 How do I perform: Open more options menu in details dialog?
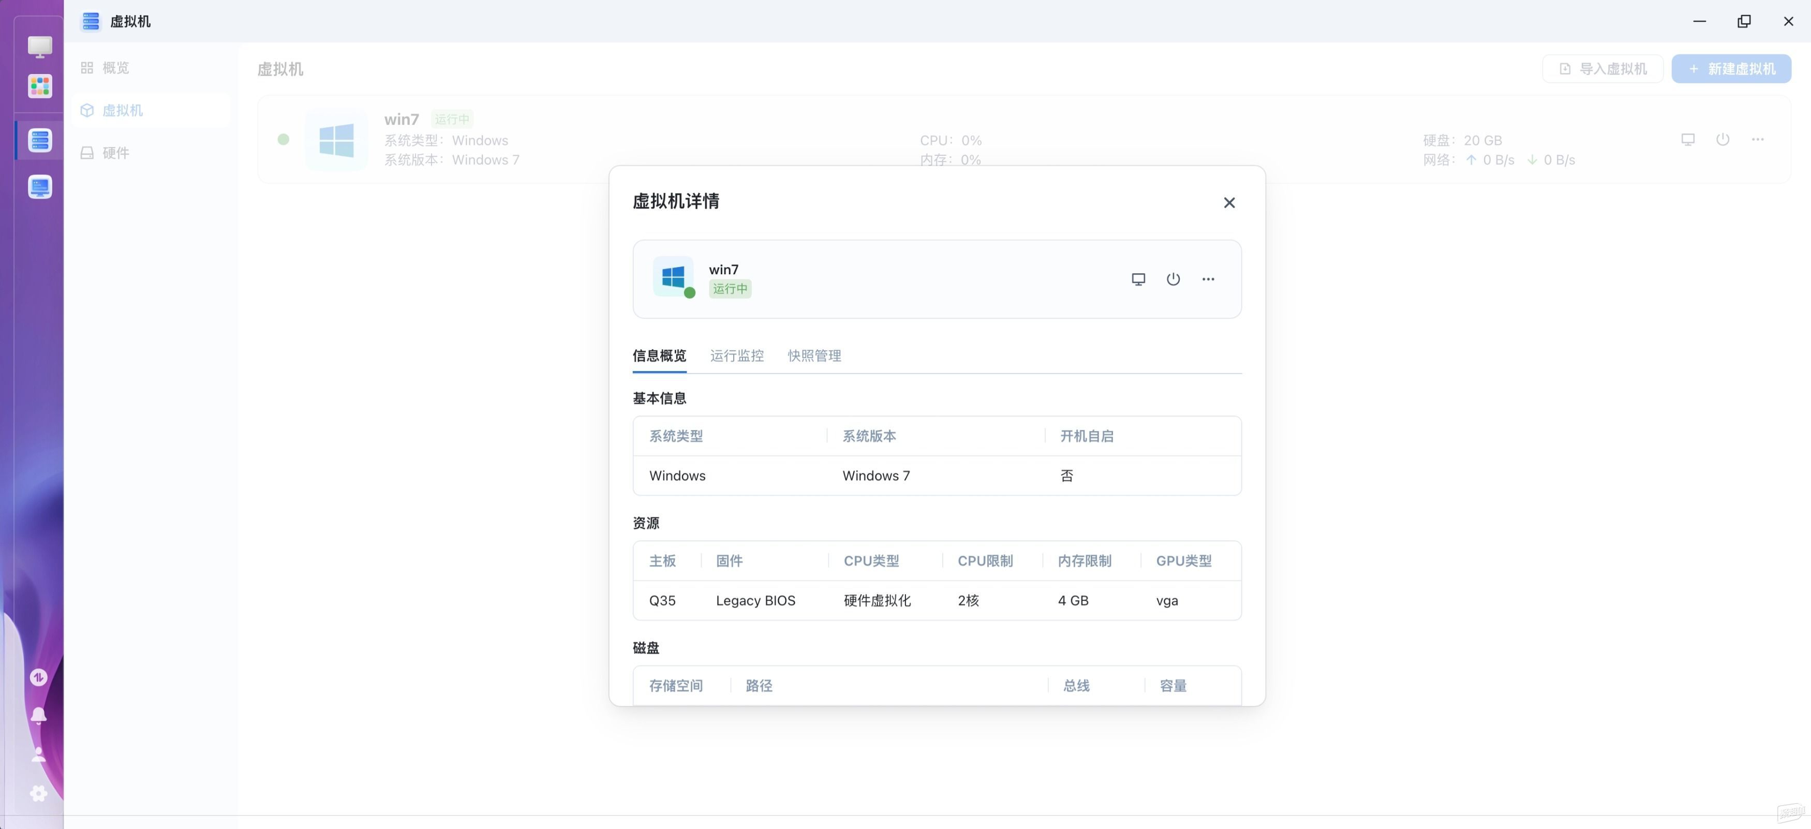pyautogui.click(x=1208, y=279)
